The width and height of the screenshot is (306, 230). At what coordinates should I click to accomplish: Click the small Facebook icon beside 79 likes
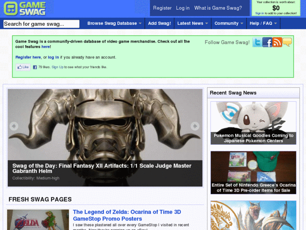coord(35,68)
